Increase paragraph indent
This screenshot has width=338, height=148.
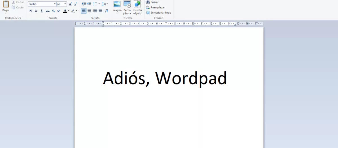(89, 4)
